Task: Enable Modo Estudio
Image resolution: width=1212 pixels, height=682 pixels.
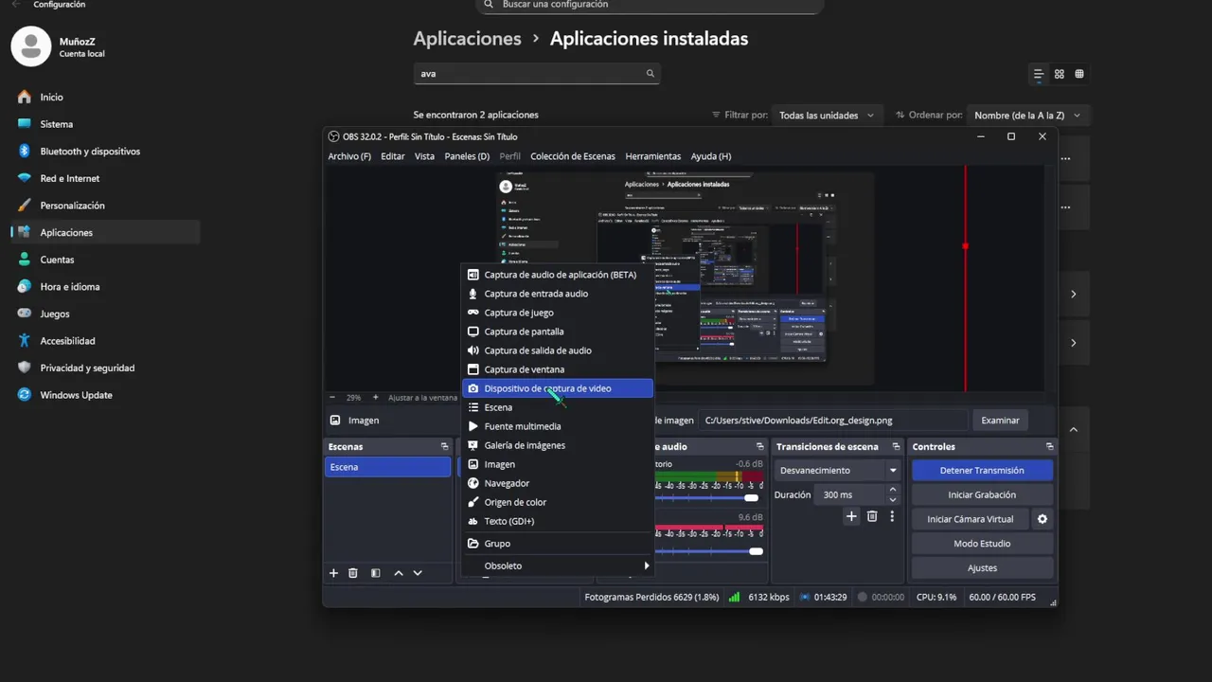Action: pos(982,544)
